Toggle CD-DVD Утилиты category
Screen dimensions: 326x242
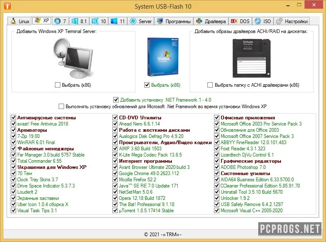pos(115,118)
